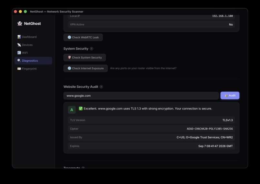Click the lock icon on the Audit button
Viewport: 260px width, 184px height.
(x=226, y=95)
